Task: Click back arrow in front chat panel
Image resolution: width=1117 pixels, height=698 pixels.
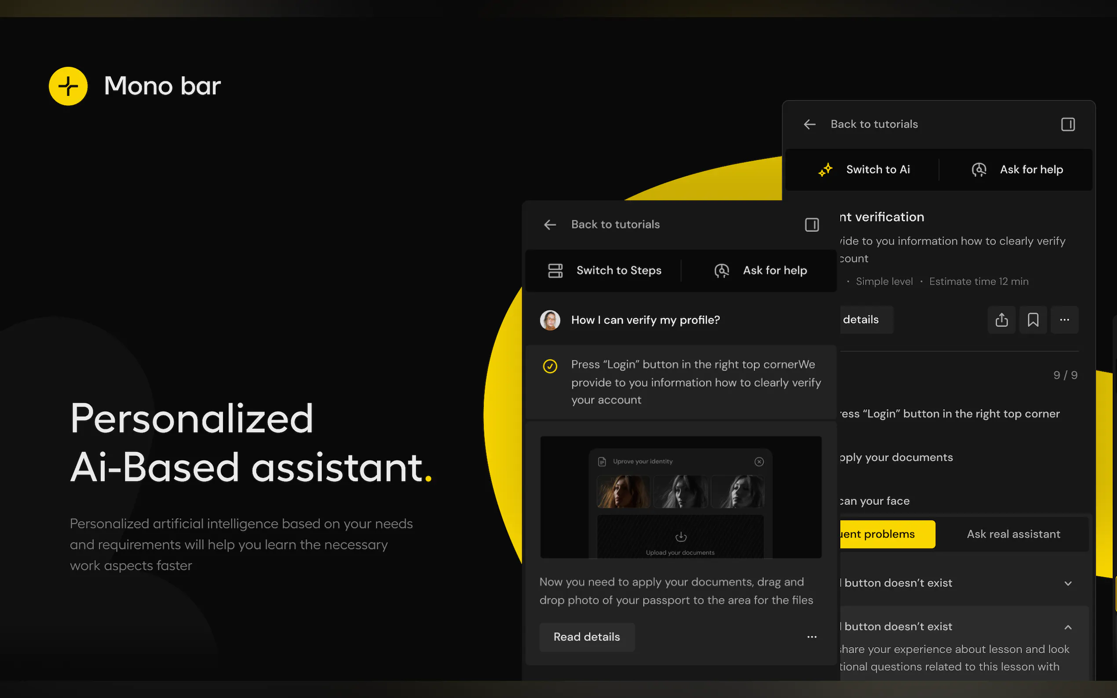Action: (550, 225)
